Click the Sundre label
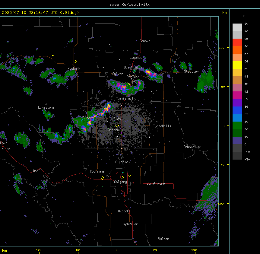The image size is (260, 254). [88, 118]
